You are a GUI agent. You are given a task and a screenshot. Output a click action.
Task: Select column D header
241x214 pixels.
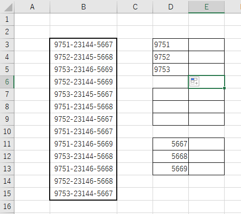[170, 6]
